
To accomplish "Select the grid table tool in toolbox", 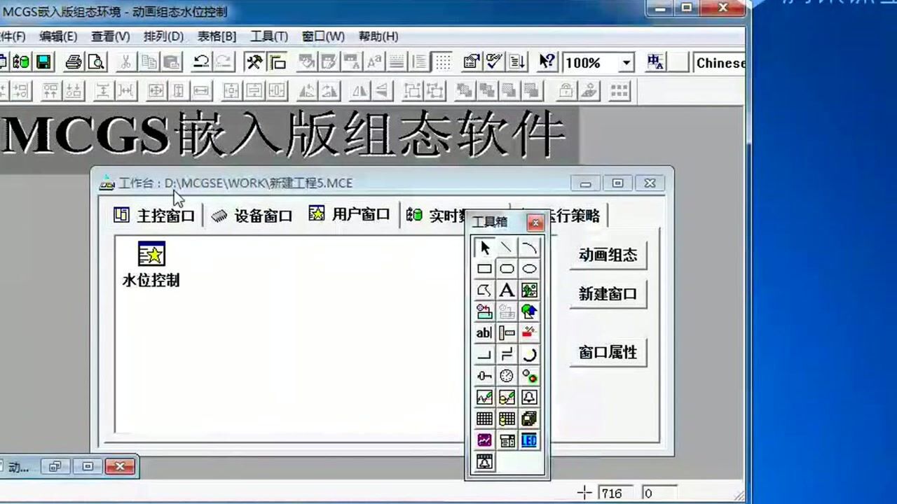I will pyautogui.click(x=484, y=419).
